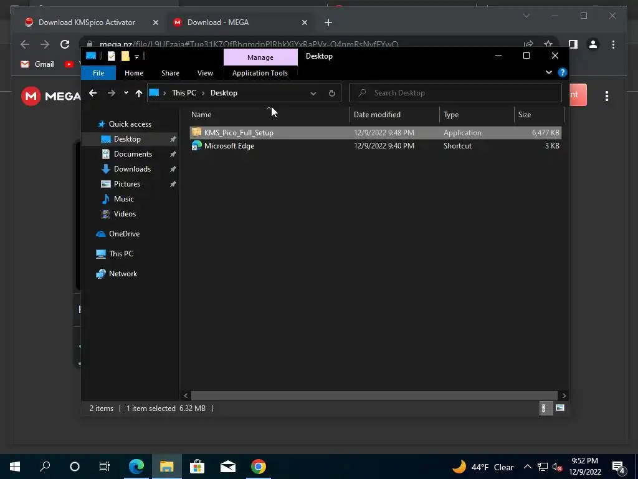Click Quick access in navigation pane
Viewport: 638px width, 479px height.
[x=130, y=124]
